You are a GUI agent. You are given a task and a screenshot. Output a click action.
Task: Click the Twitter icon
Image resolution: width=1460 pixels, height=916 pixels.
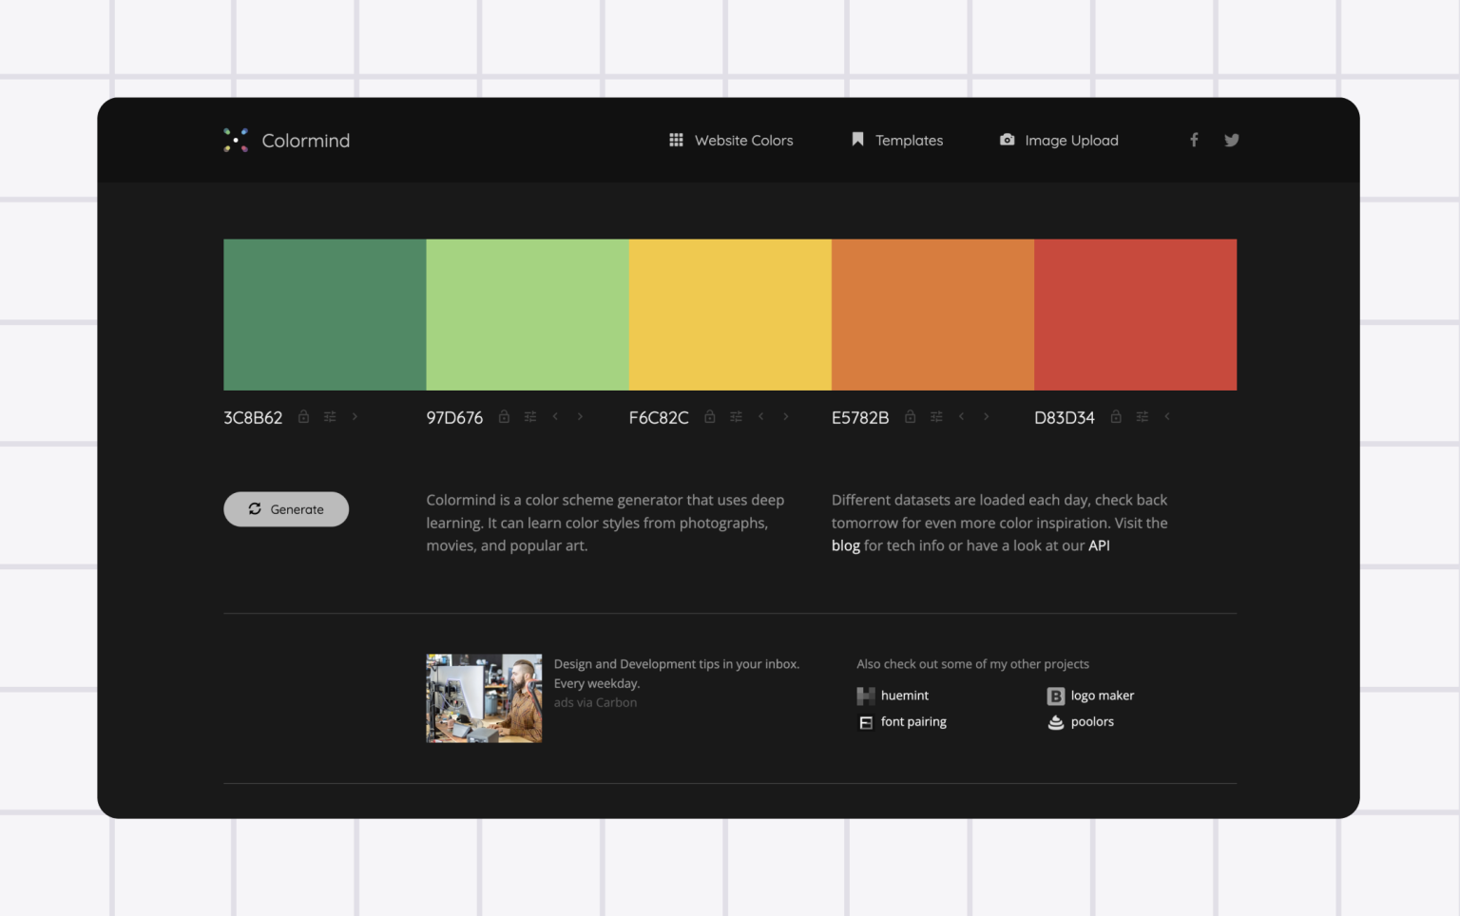(x=1232, y=140)
